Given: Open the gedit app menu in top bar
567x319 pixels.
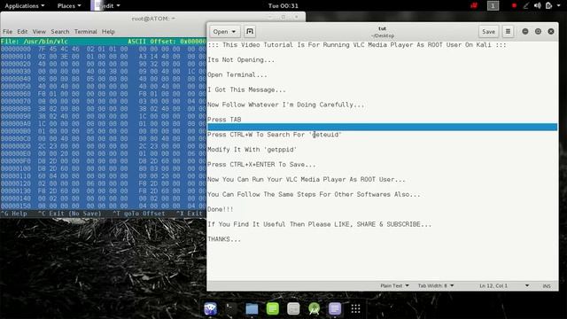Looking at the screenshot, I should 105,6.
